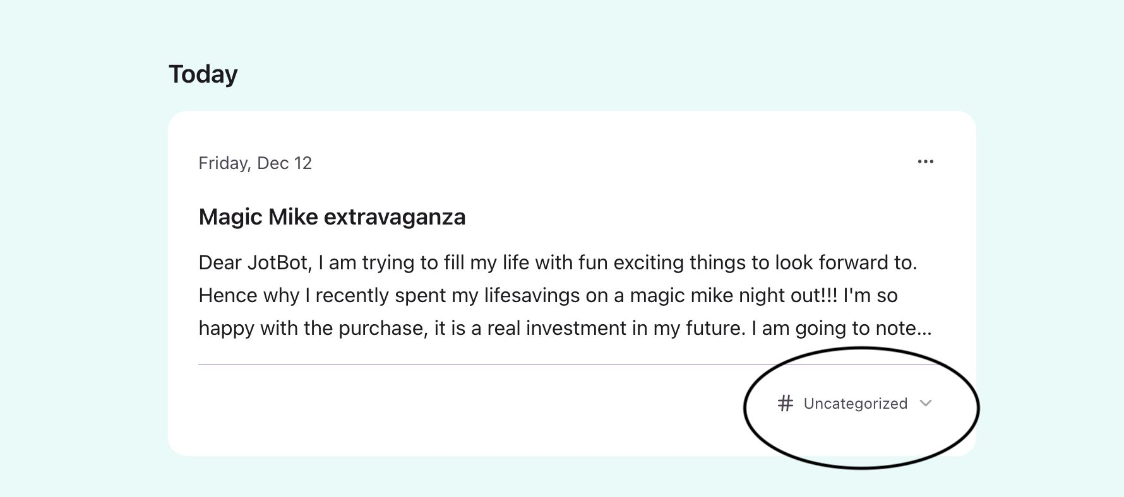Image resolution: width=1124 pixels, height=497 pixels.
Task: Click the divider line under the preview
Action: click(x=474, y=365)
